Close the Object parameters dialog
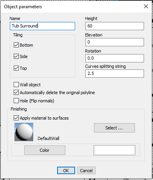Viewport: 153px width, 180px height. pyautogui.click(x=146, y=6)
